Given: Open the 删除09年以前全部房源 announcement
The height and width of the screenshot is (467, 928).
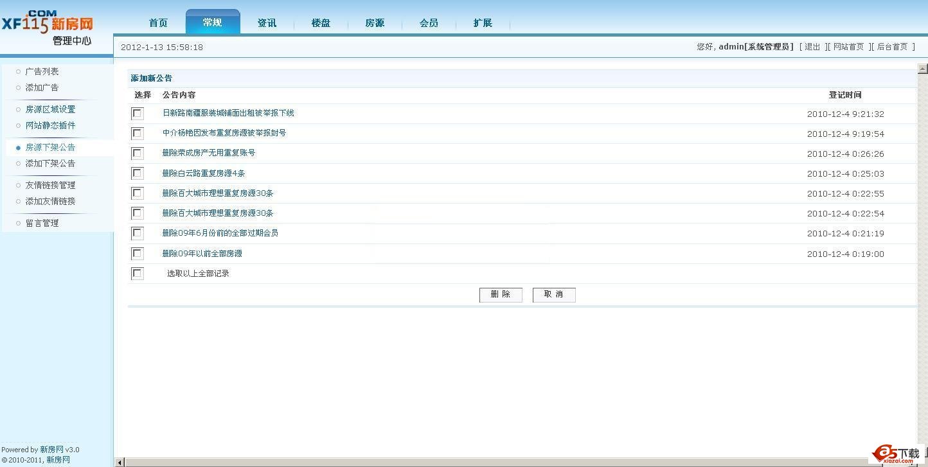Looking at the screenshot, I should pos(202,254).
